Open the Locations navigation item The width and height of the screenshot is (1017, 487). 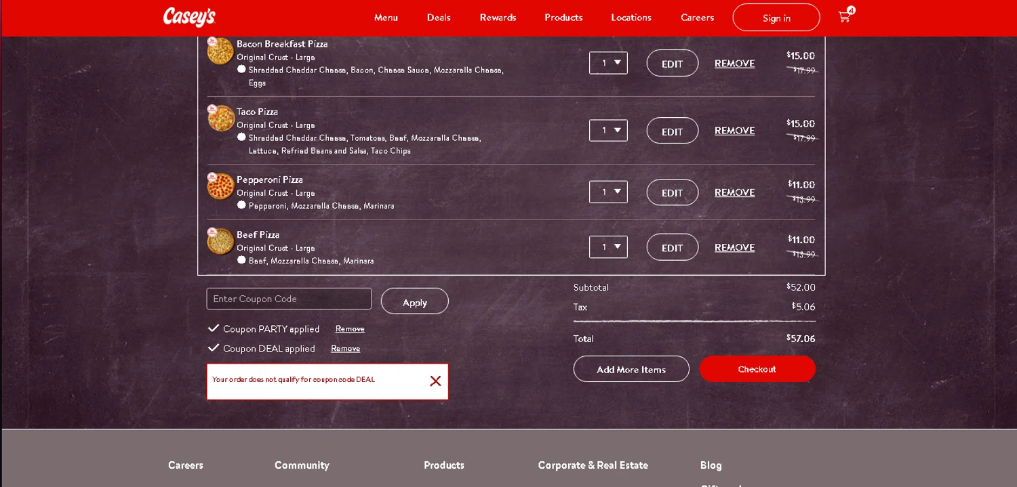[x=631, y=18]
